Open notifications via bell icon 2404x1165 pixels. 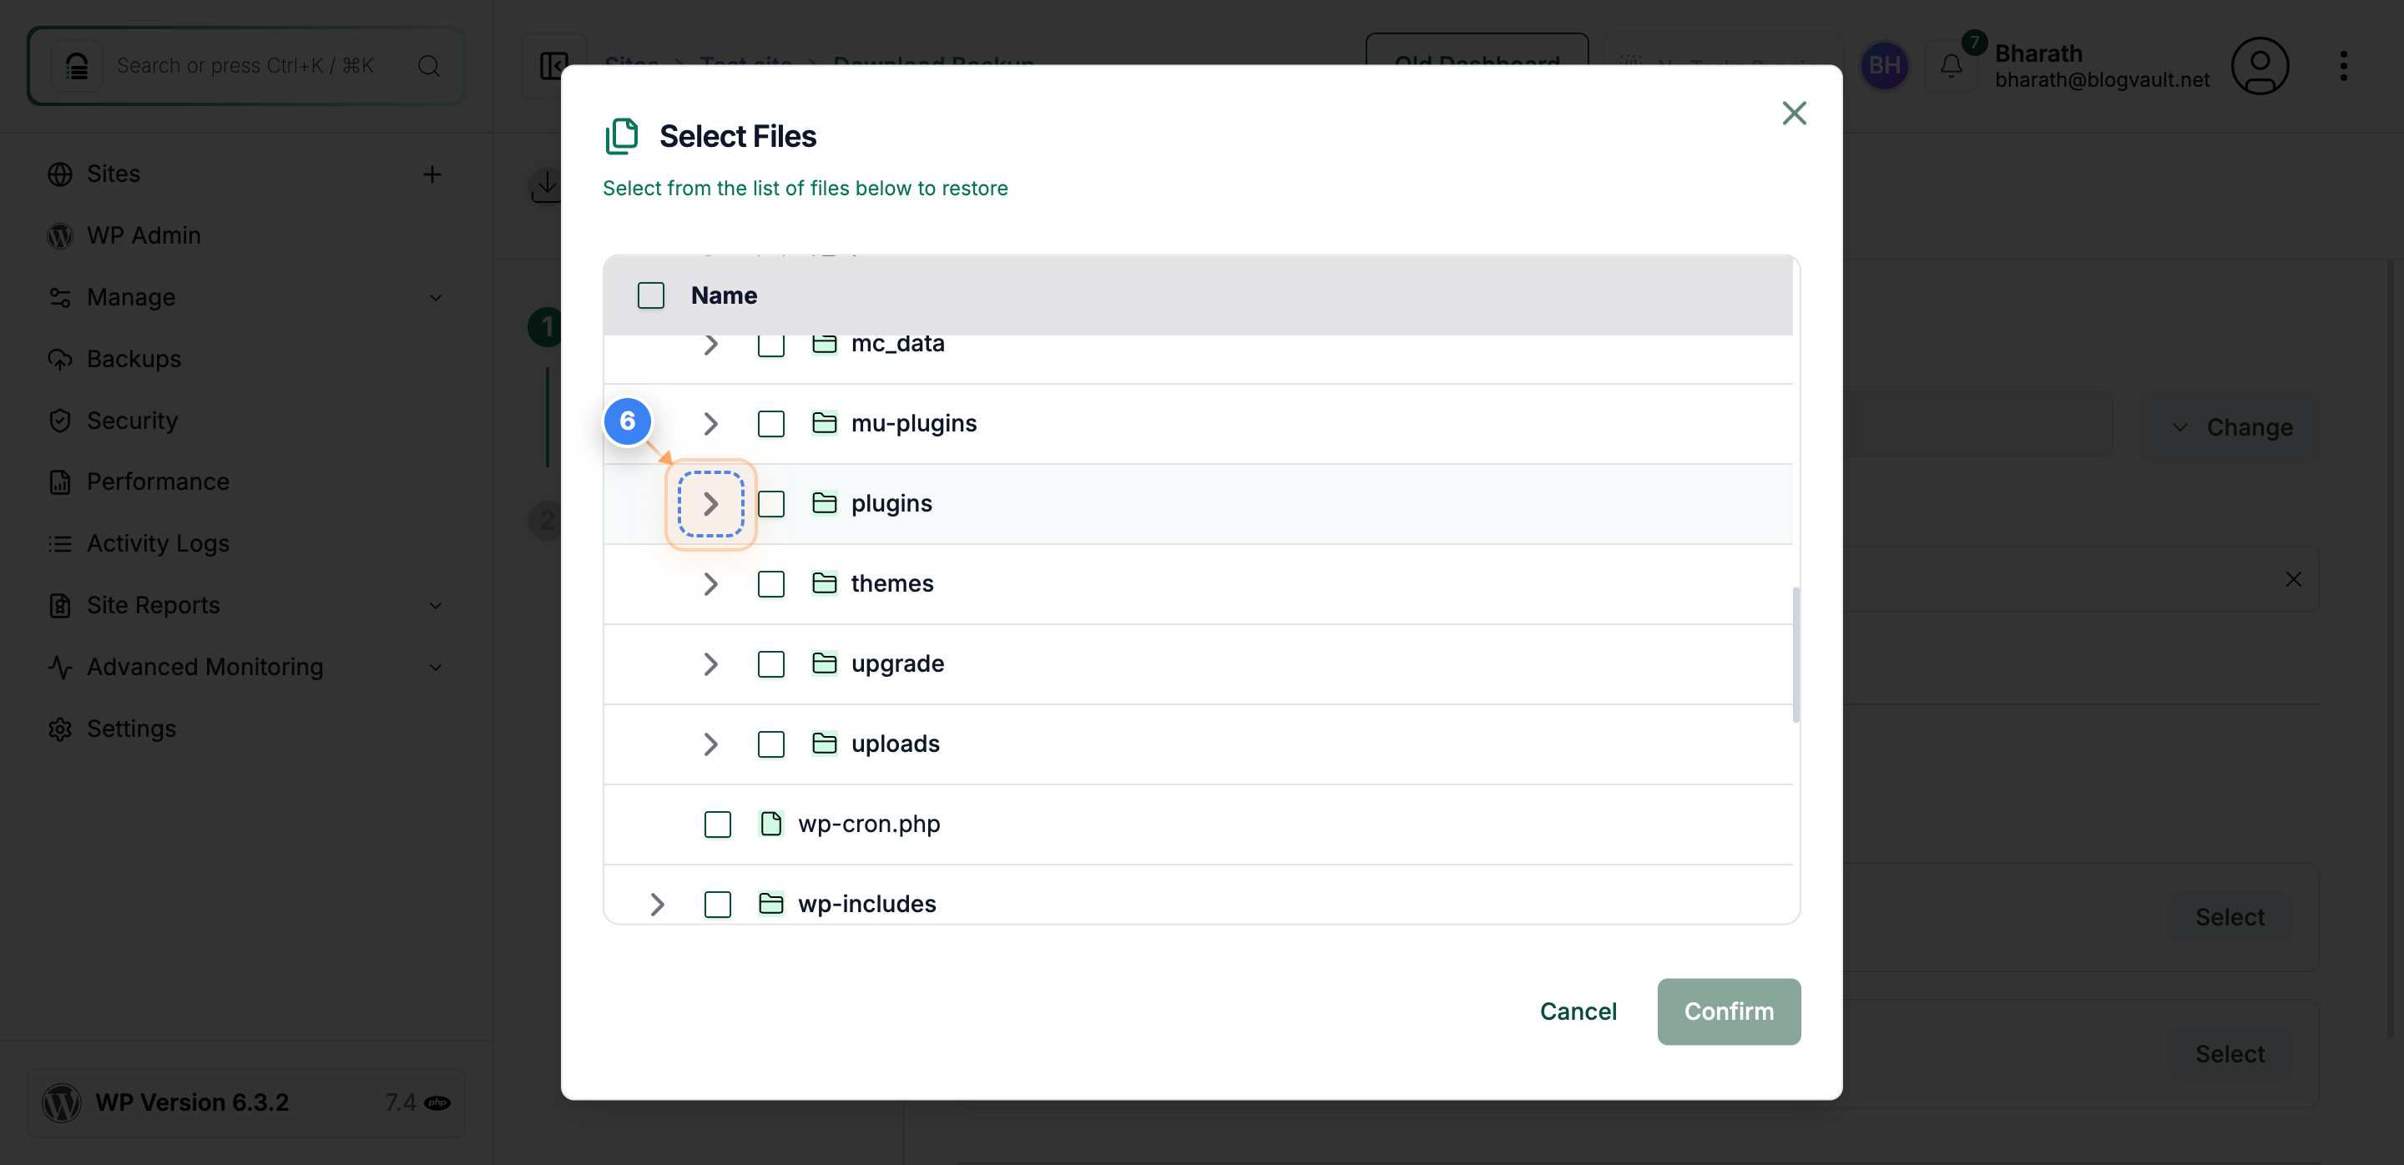coord(1952,65)
